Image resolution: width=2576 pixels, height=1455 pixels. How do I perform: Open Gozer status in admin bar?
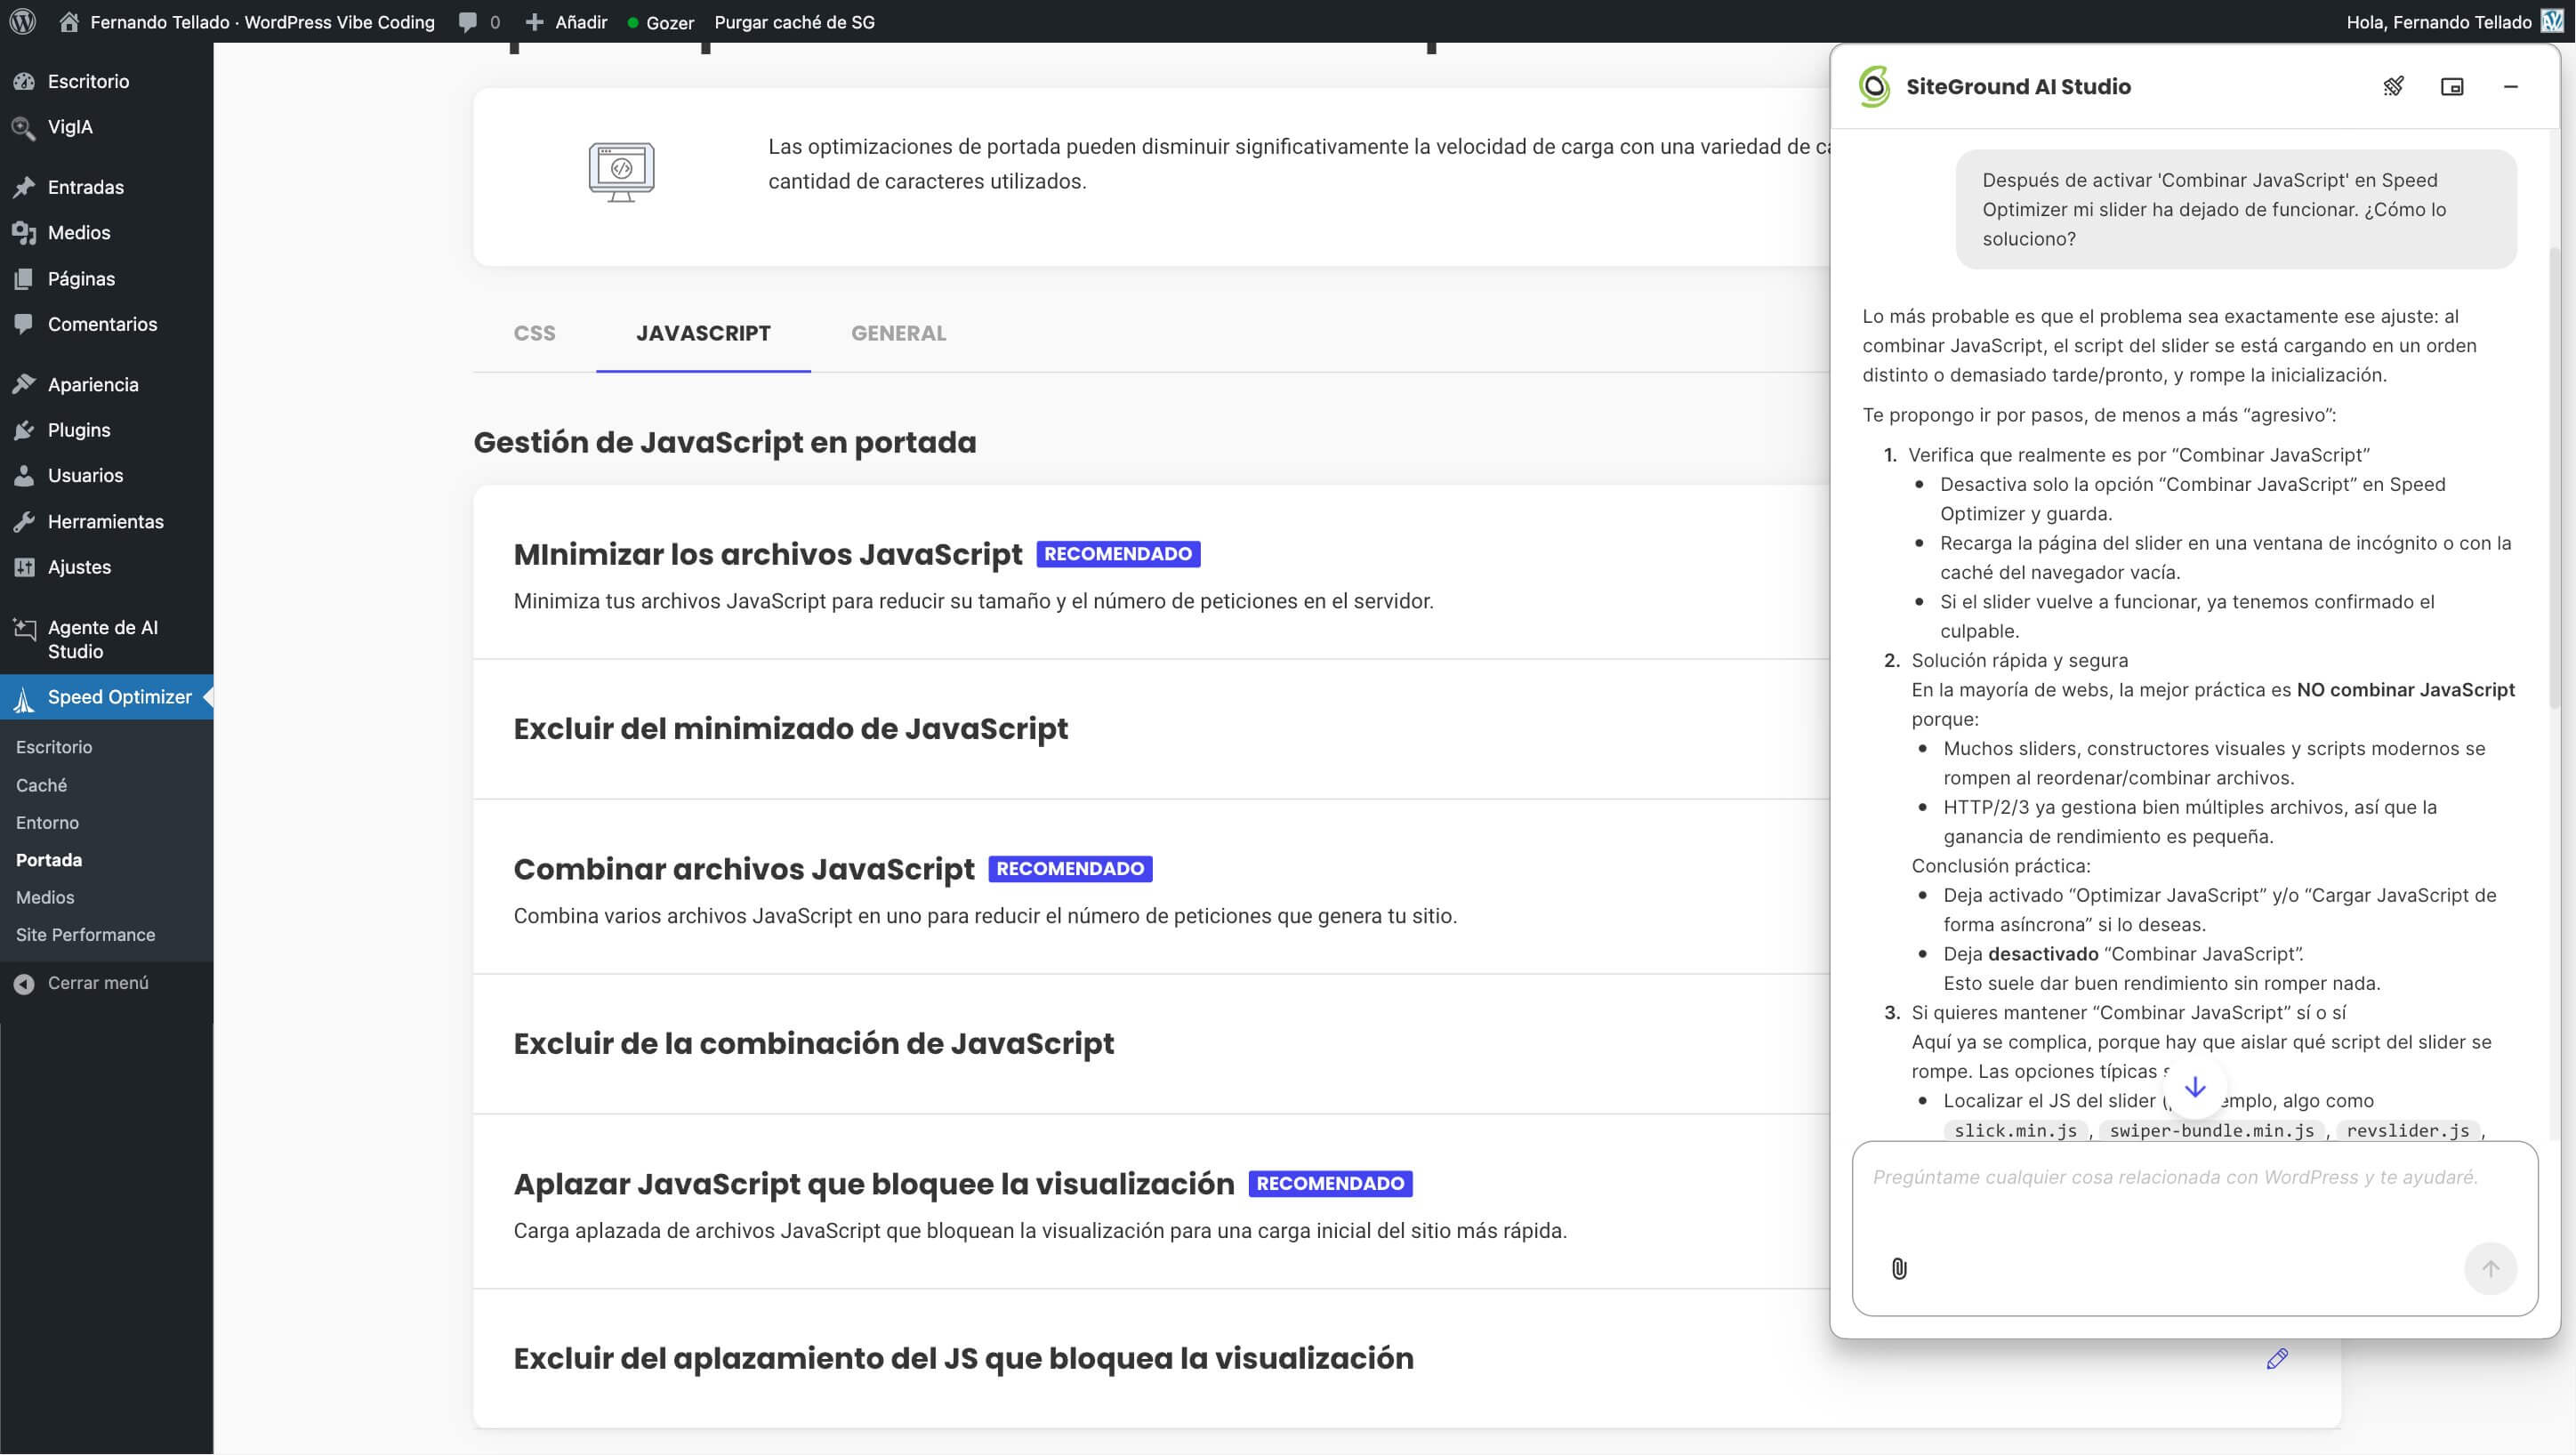coord(660,21)
